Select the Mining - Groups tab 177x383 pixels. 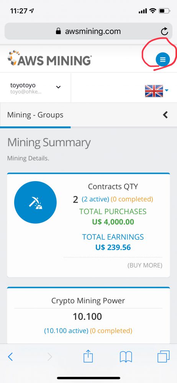(35, 115)
